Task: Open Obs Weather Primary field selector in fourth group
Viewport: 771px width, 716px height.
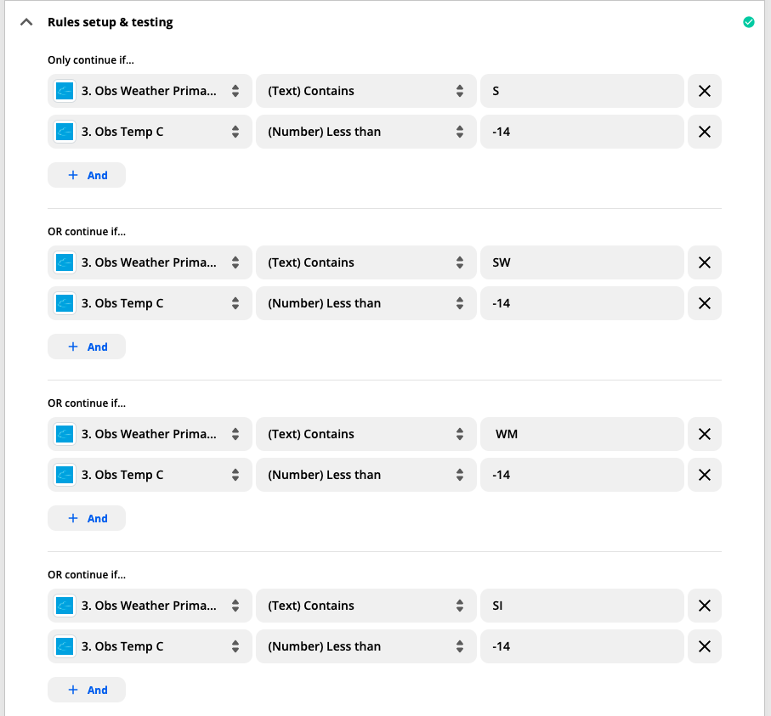Action: (150, 606)
